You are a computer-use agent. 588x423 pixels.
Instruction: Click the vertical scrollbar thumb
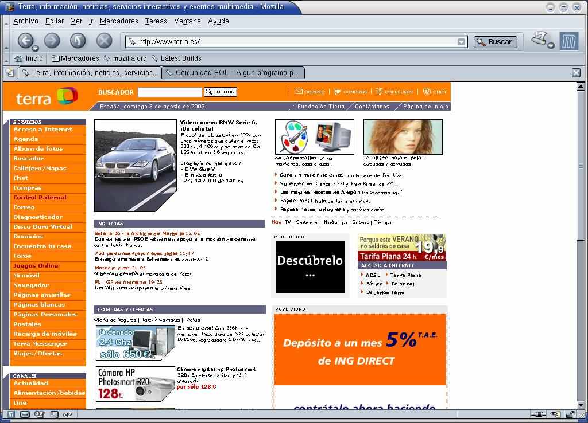point(581,165)
